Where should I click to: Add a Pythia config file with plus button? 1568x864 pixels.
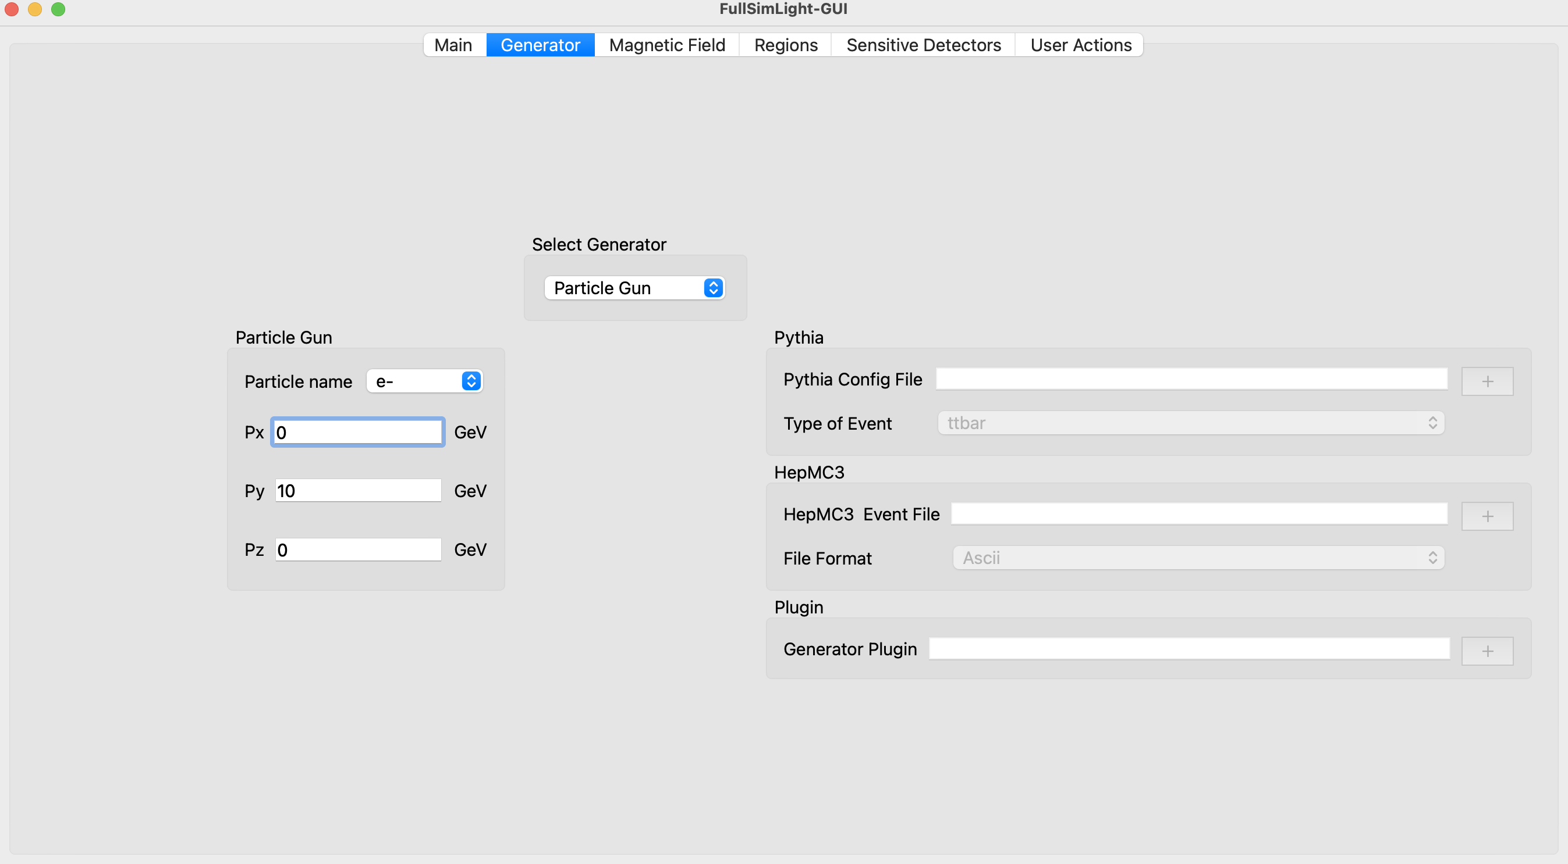[1487, 381]
